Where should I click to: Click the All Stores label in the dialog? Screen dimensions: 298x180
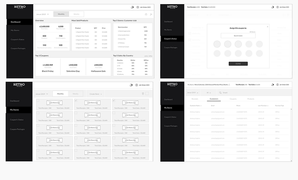click(x=252, y=32)
